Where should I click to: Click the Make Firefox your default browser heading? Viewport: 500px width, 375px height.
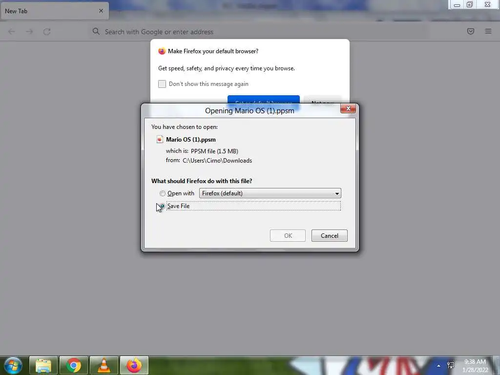(x=213, y=51)
